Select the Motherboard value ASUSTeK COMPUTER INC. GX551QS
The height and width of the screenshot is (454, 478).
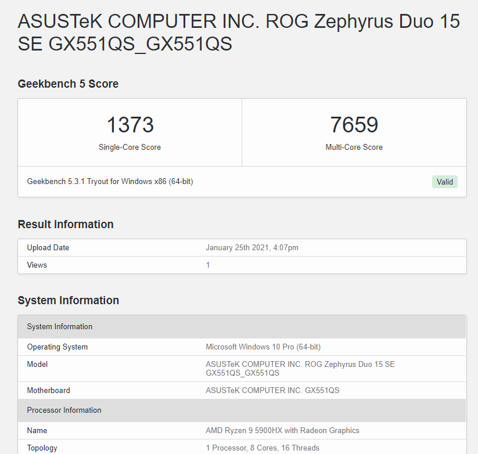[272, 391]
